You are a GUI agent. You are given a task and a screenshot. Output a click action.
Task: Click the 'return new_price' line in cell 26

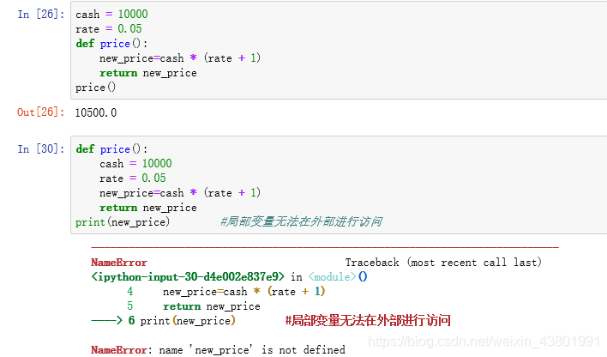pyautogui.click(x=147, y=73)
